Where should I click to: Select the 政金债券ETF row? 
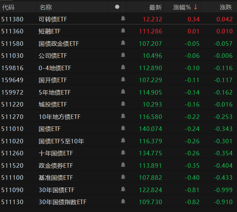(56, 165)
